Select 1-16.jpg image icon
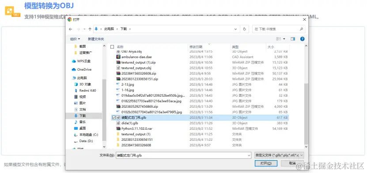367x173 pixels. (x=118, y=90)
